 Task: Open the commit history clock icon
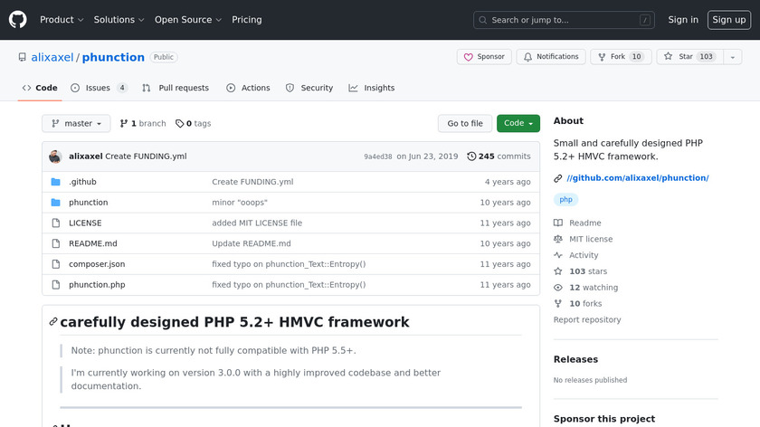tap(471, 157)
